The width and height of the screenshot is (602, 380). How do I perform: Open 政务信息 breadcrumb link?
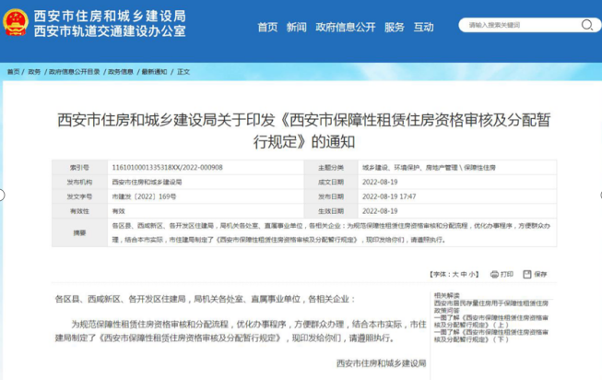tap(121, 72)
